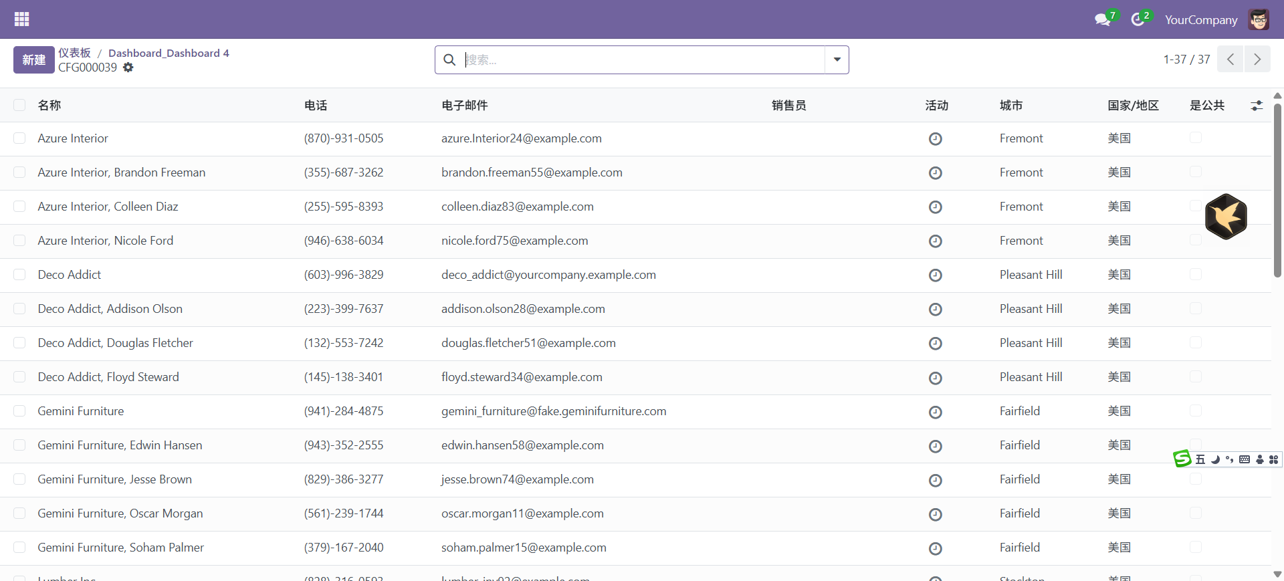Image resolution: width=1284 pixels, height=581 pixels.
Task: Click activity clock icon for Deco Addict
Action: (936, 275)
